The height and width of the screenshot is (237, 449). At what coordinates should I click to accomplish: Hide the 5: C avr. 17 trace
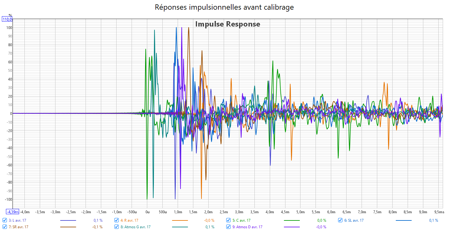pos(228,220)
